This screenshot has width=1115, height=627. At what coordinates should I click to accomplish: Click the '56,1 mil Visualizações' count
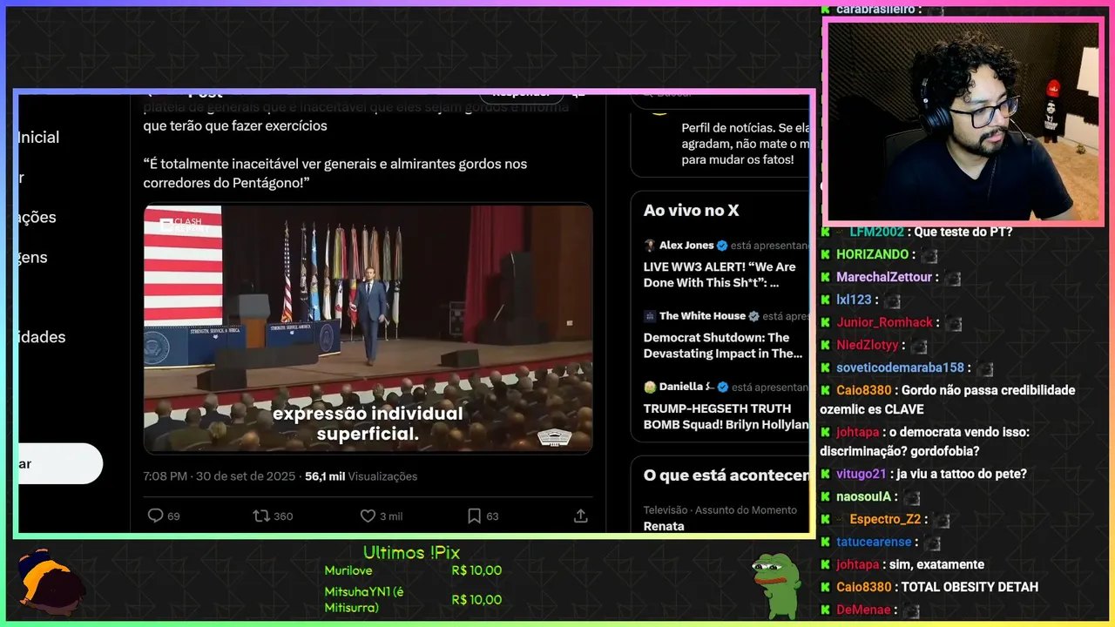(362, 476)
